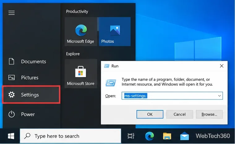Open File Explorer from the taskbar

point(167,136)
